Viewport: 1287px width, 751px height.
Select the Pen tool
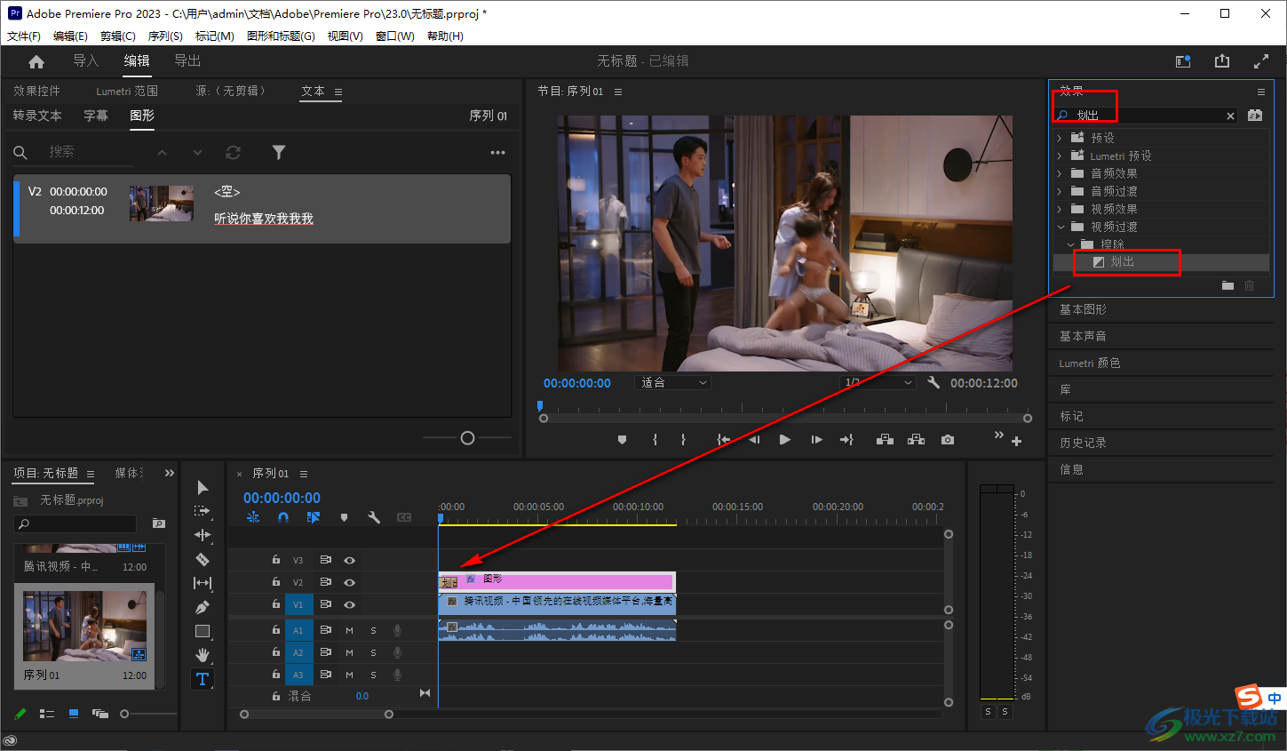point(203,607)
